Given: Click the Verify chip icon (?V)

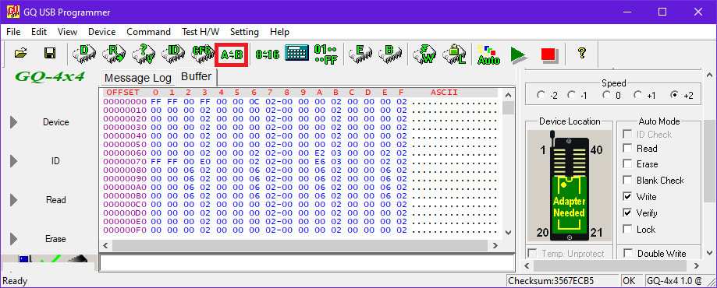Looking at the screenshot, I should (143, 54).
